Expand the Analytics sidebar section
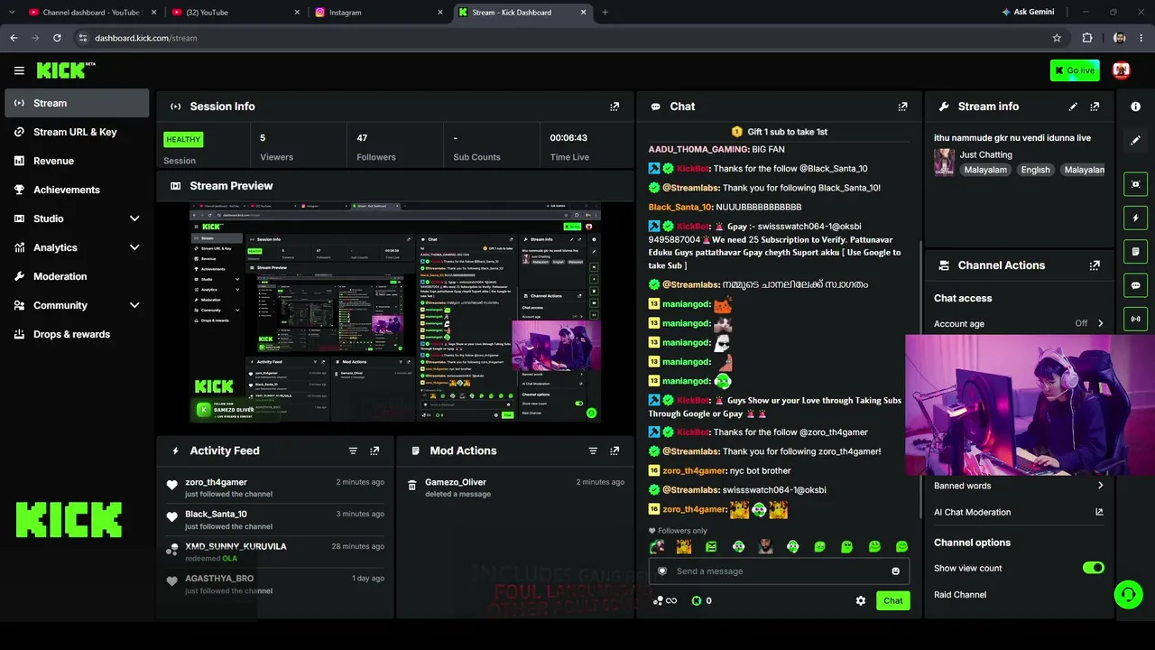The width and height of the screenshot is (1155, 650). coord(134,247)
